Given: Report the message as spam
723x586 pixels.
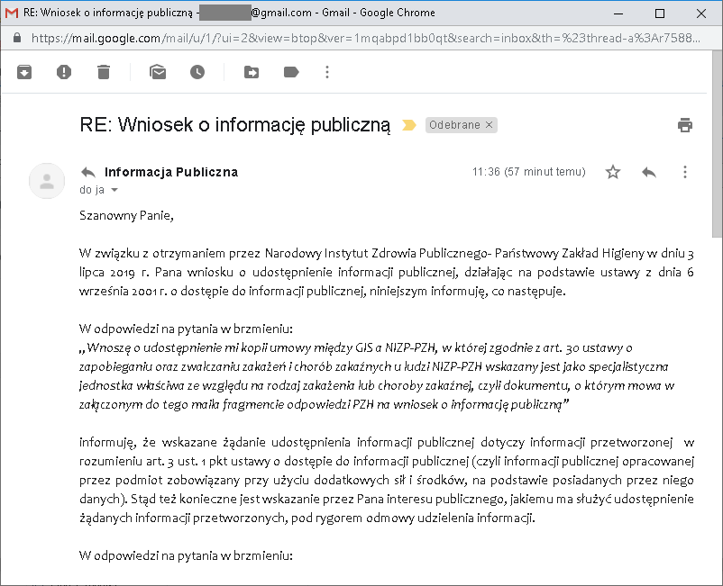Looking at the screenshot, I should pyautogui.click(x=64, y=72).
